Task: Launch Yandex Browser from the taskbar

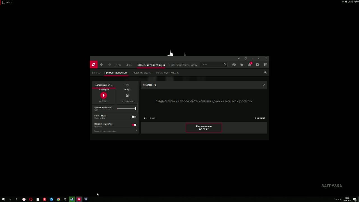Action: 24,199
